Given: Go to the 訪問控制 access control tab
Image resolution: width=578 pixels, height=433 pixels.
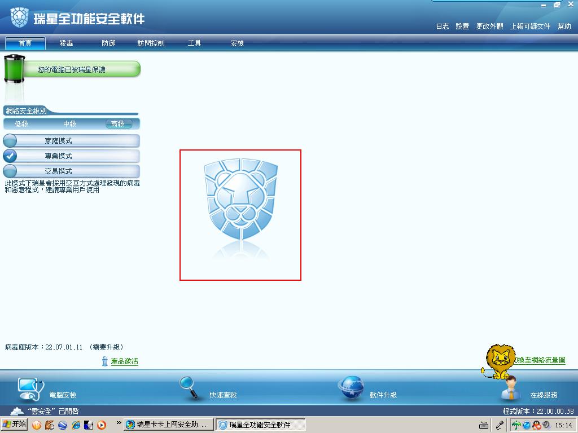Looking at the screenshot, I should point(151,43).
